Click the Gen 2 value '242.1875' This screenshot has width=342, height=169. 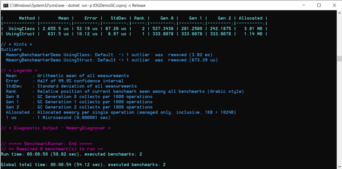pos(220,29)
